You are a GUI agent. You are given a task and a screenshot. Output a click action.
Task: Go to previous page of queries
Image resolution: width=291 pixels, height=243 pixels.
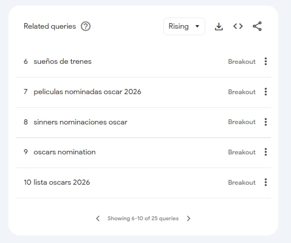click(98, 219)
